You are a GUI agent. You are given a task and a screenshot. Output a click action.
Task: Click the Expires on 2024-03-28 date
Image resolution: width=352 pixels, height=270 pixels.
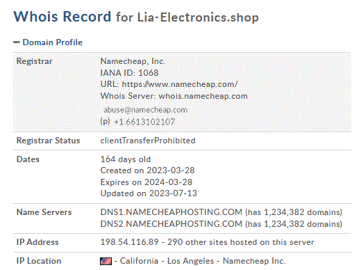click(146, 182)
